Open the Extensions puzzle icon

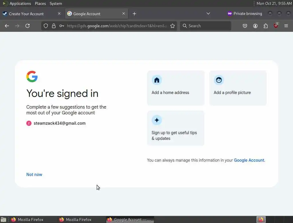[x=266, y=26]
